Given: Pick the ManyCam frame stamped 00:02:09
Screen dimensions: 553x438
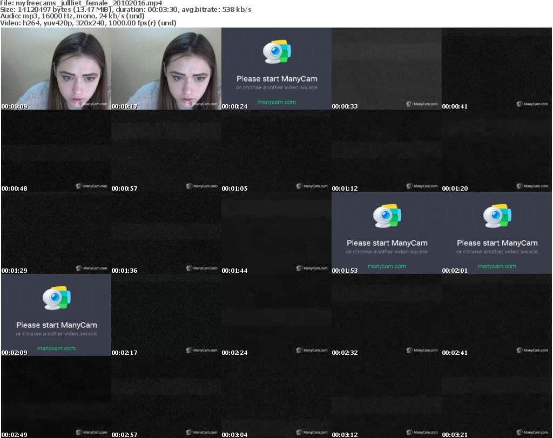Looking at the screenshot, I should (x=56, y=315).
